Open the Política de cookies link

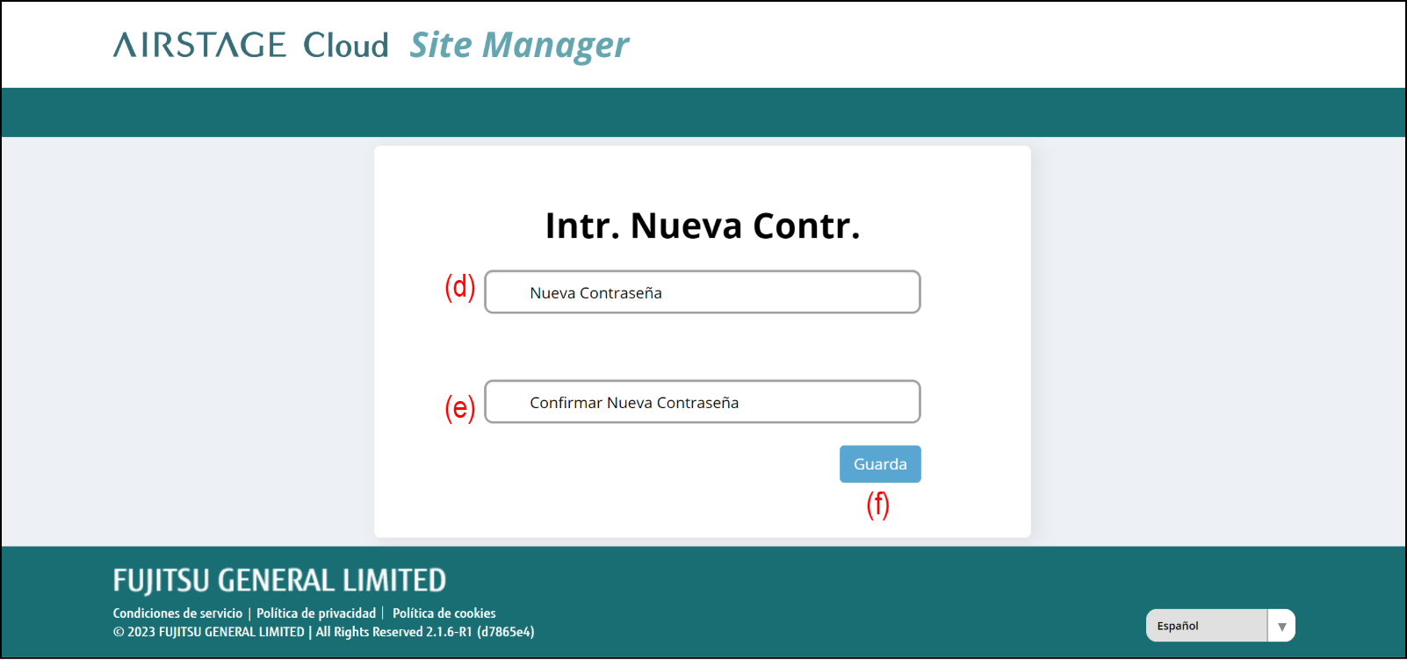click(444, 613)
